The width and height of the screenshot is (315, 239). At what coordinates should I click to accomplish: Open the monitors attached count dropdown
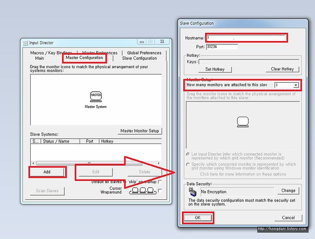coord(296,85)
